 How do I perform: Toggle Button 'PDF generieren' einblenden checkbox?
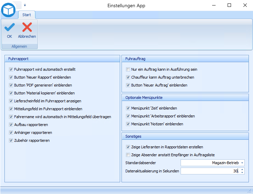point(11,85)
